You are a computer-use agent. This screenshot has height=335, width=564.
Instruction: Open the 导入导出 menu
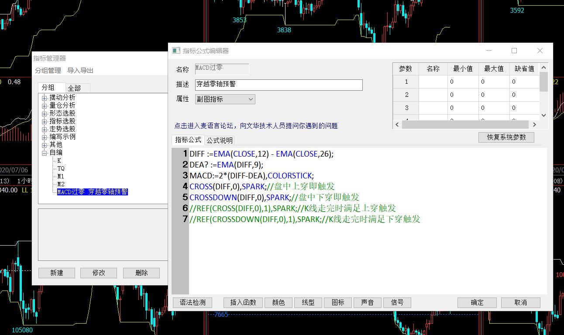coord(80,71)
